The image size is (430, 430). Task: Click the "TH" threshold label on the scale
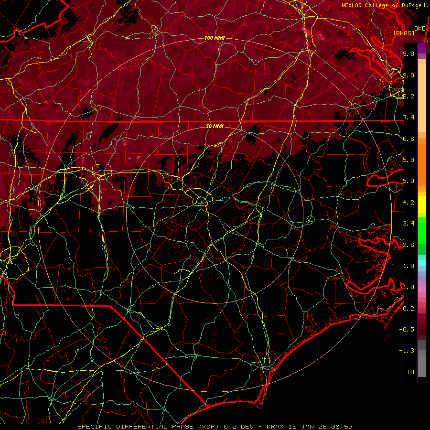click(x=410, y=372)
